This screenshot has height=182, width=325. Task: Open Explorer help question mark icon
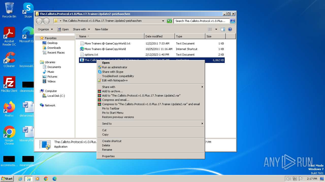pyautogui.click(x=230, y=29)
